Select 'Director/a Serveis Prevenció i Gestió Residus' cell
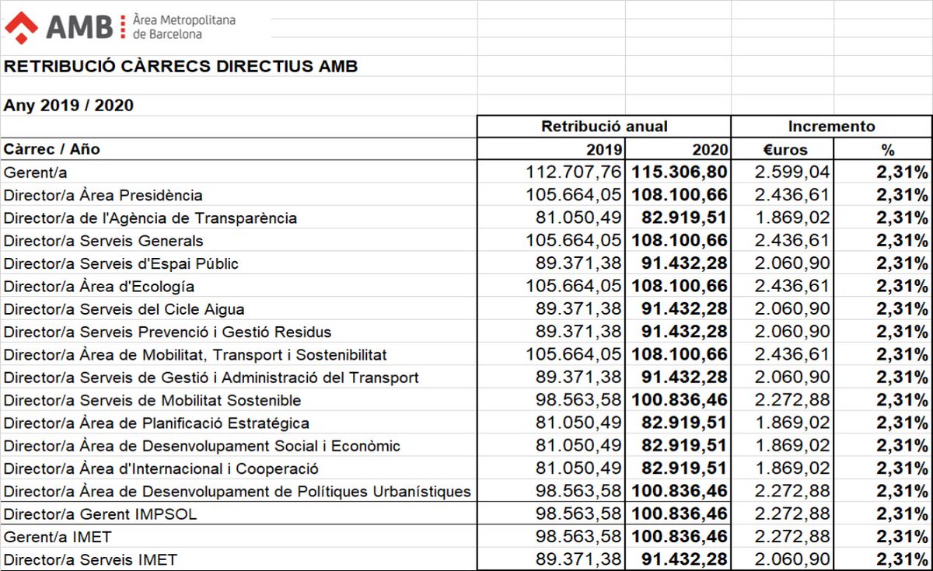Viewport: 933px width, 571px height. 239,331
